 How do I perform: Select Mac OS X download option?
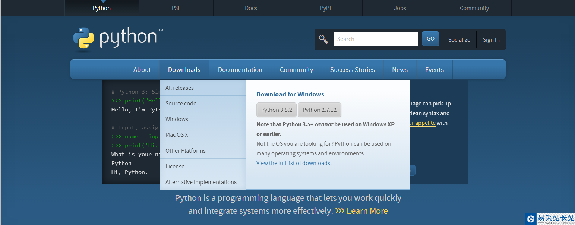click(x=177, y=135)
